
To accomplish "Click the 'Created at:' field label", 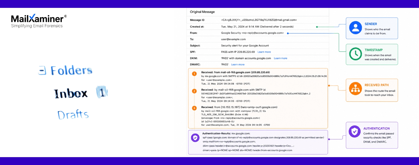I will tap(197, 27).
